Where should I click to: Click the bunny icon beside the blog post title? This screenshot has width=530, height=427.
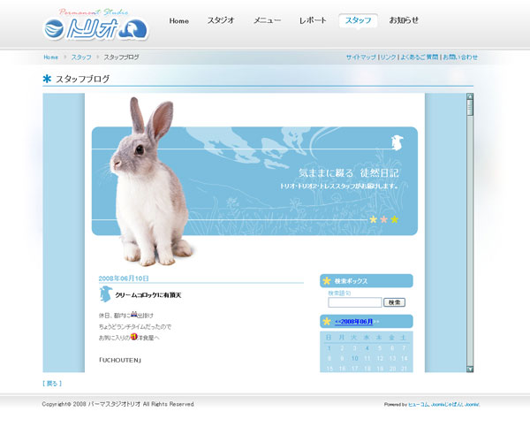(105, 294)
